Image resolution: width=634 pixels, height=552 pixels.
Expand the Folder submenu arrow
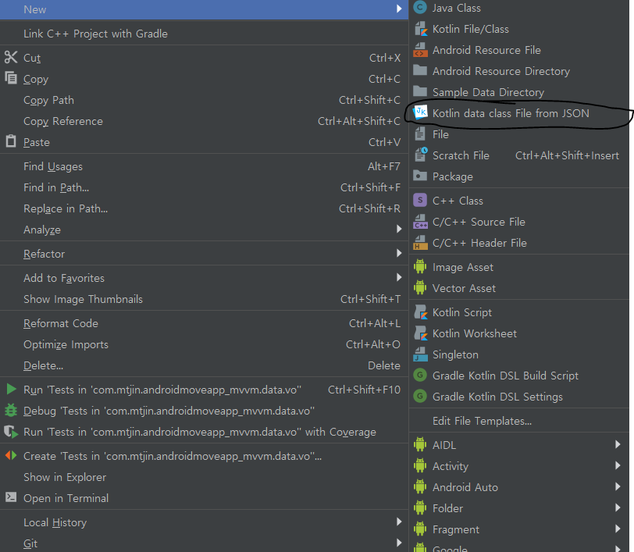(618, 507)
